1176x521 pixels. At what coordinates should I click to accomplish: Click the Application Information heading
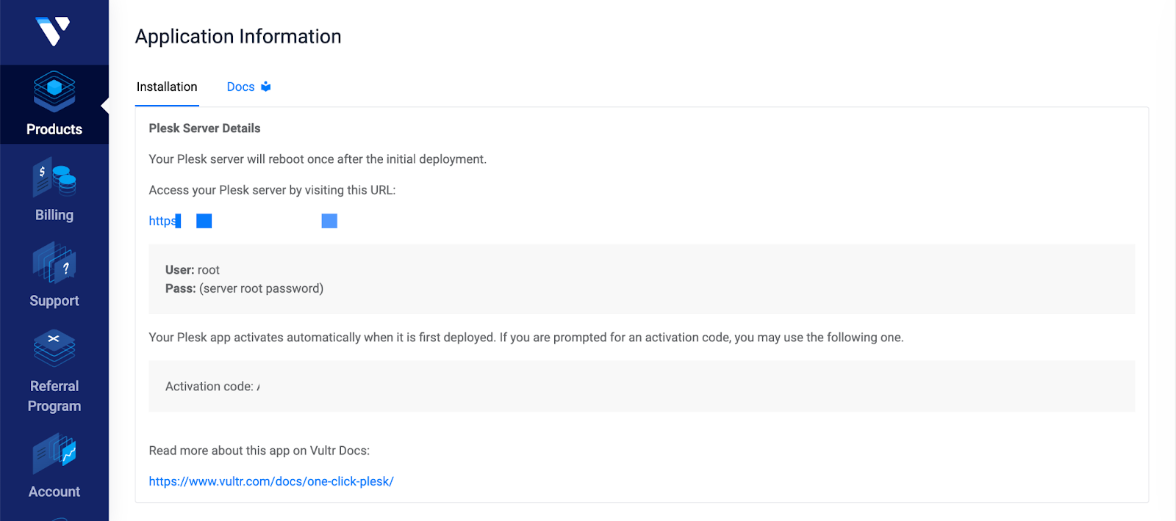point(238,37)
